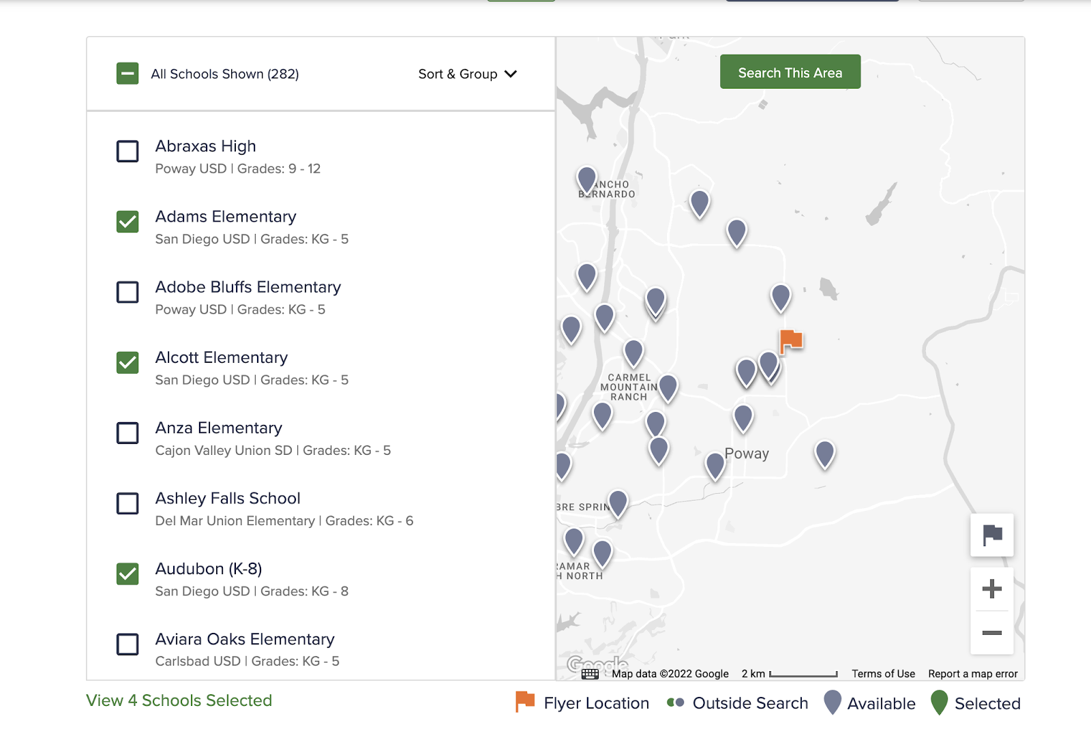1091x742 pixels.
Task: Click the Search This Area button
Action: click(x=790, y=72)
